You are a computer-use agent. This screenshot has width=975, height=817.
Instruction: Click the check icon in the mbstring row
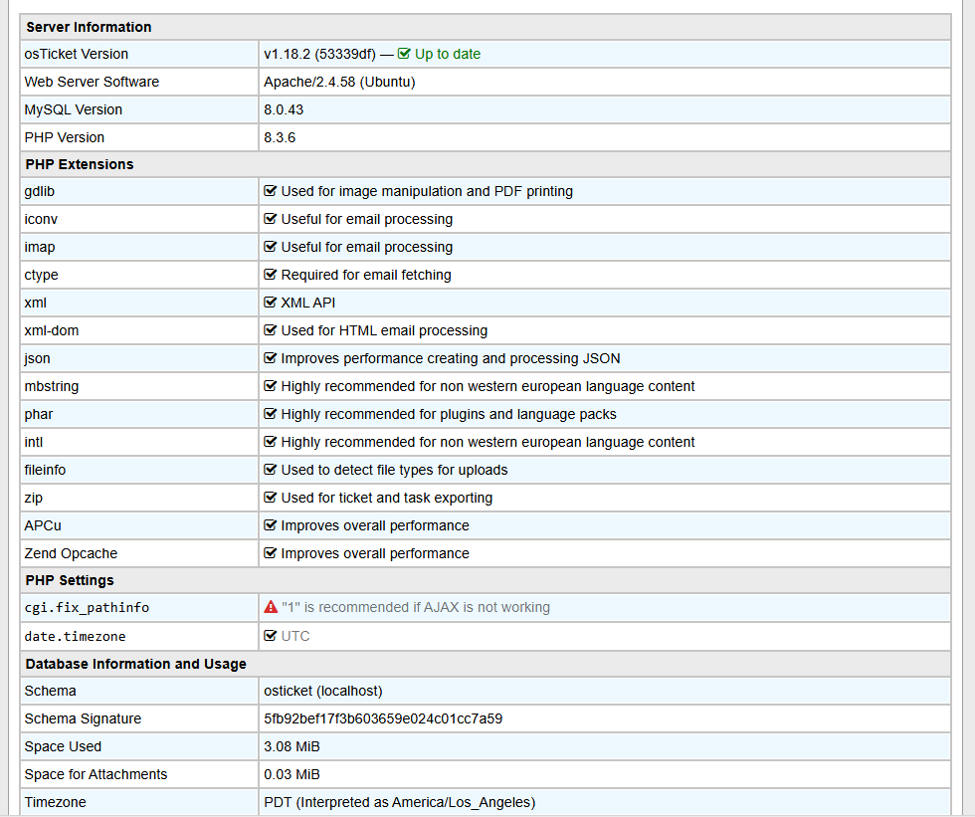(270, 386)
